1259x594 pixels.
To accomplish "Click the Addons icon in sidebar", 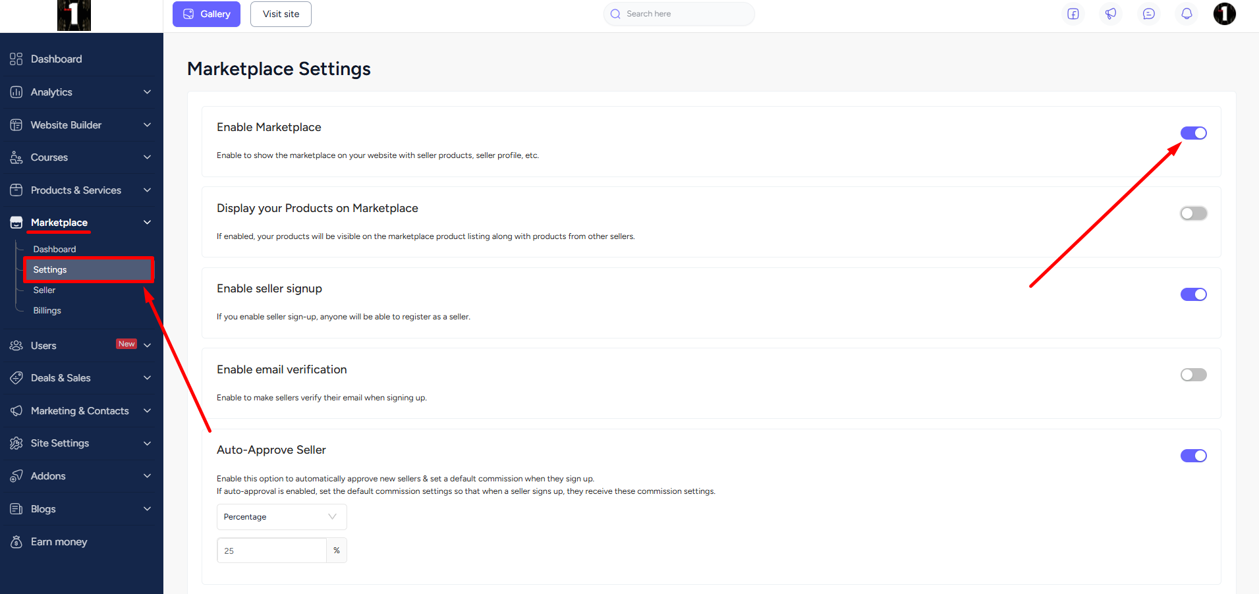I will click(16, 476).
